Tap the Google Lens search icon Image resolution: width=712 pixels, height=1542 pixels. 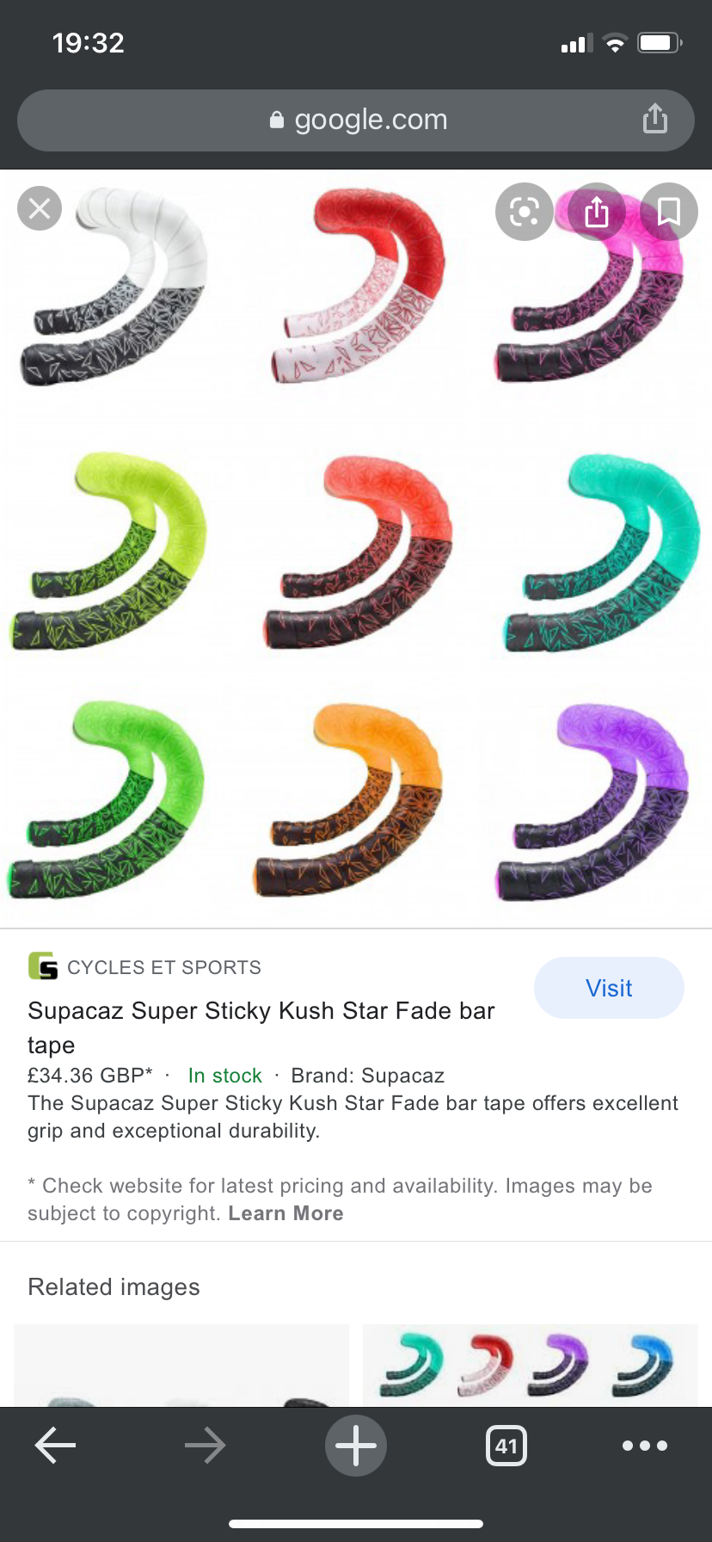525,212
